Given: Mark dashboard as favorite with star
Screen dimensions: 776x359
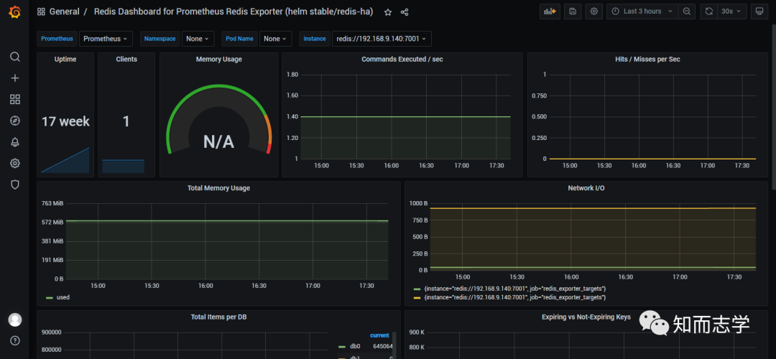Looking at the screenshot, I should pyautogui.click(x=388, y=12).
